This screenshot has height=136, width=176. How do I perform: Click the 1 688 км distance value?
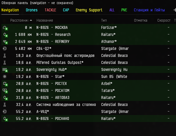[x=23, y=34]
